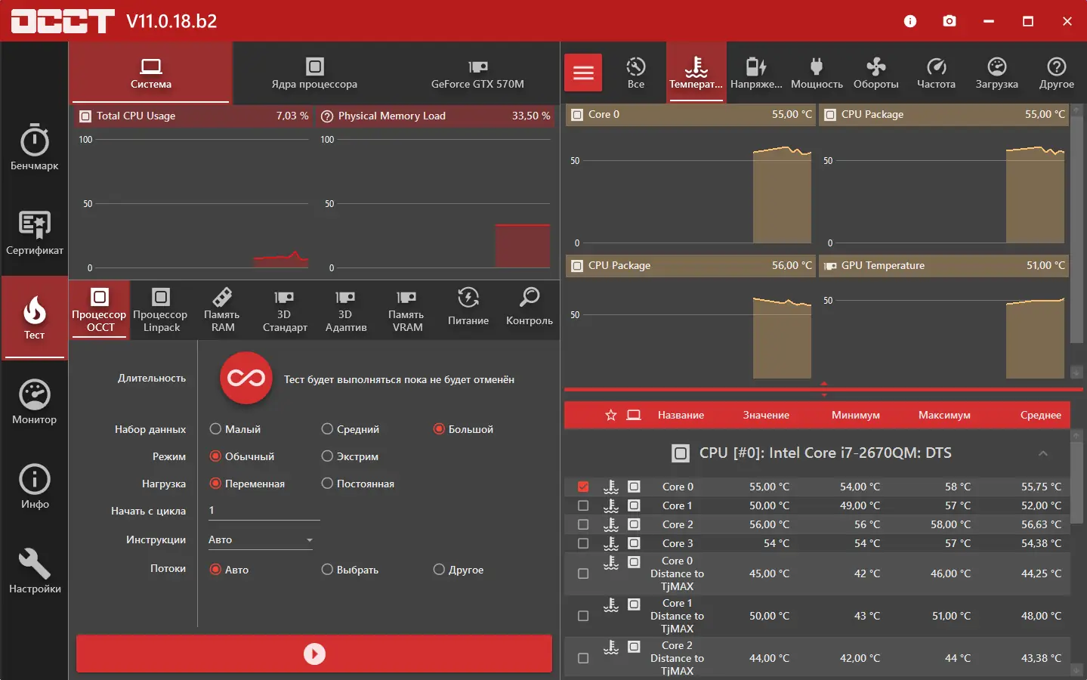This screenshot has height=680, width=1087.
Task: Open the Температура sensor tab
Action: [696, 73]
